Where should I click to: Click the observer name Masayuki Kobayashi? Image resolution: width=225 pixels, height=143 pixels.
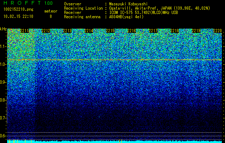coord(128,4)
